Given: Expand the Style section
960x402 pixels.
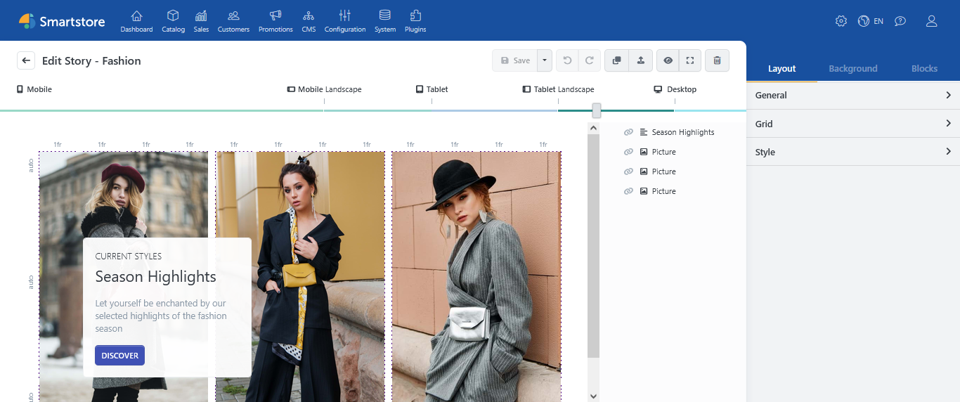Looking at the screenshot, I should click(x=853, y=152).
